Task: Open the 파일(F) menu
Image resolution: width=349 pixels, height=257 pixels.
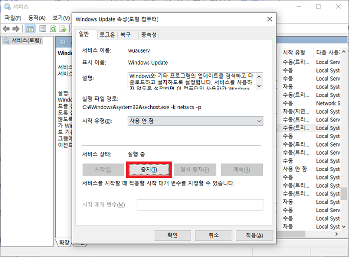Action: [13, 18]
